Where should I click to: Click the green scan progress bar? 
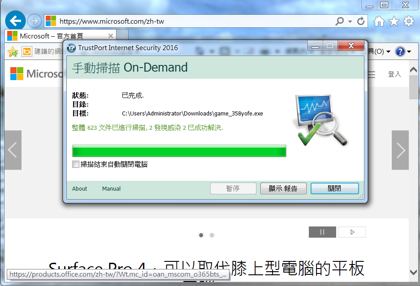(x=179, y=151)
